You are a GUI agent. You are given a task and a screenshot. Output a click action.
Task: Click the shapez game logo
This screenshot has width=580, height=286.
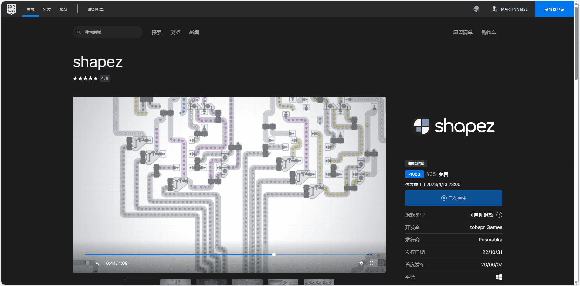click(x=454, y=127)
